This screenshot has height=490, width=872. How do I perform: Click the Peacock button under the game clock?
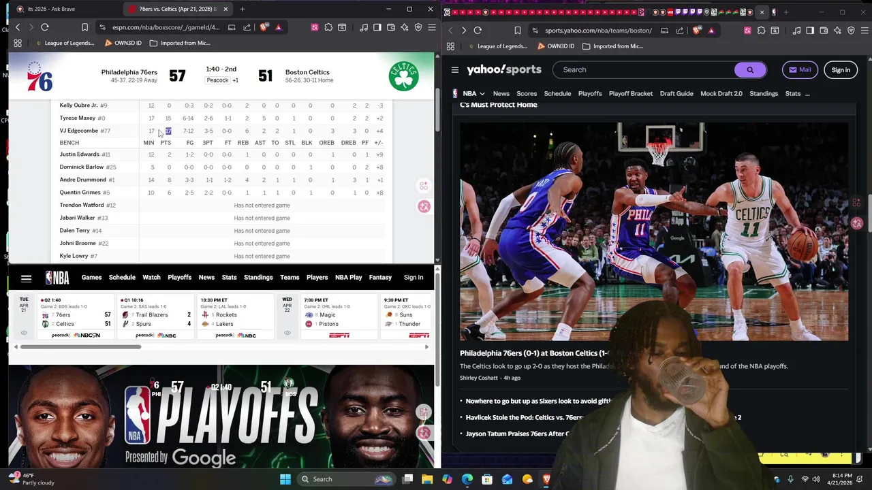pyautogui.click(x=217, y=80)
